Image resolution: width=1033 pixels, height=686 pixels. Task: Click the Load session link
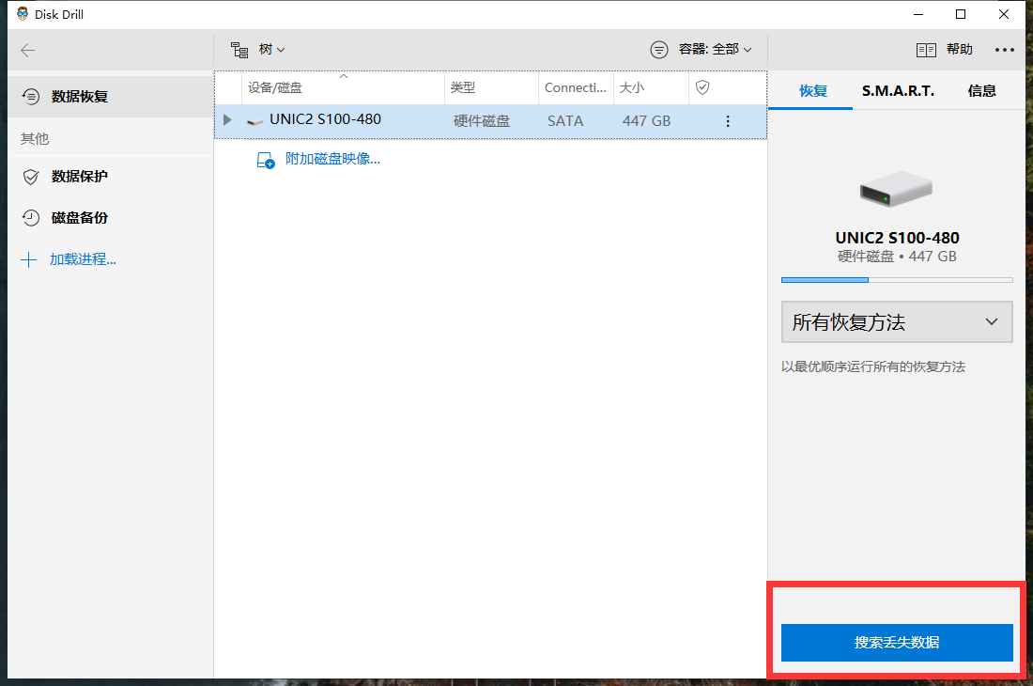(83, 259)
